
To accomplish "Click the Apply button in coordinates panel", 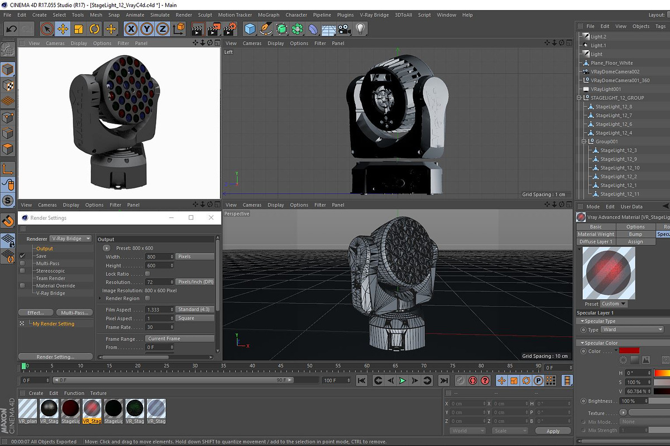I will point(553,431).
